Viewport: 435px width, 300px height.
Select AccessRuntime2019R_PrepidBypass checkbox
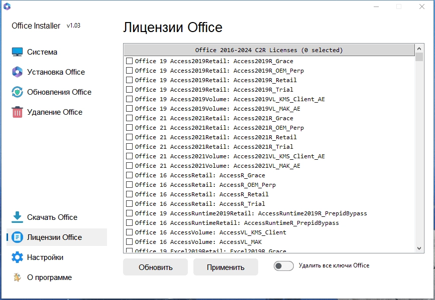pyautogui.click(x=129, y=213)
